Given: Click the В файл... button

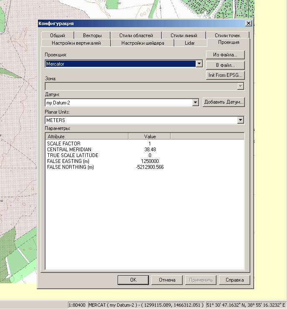Looking at the screenshot, I should (x=225, y=65).
